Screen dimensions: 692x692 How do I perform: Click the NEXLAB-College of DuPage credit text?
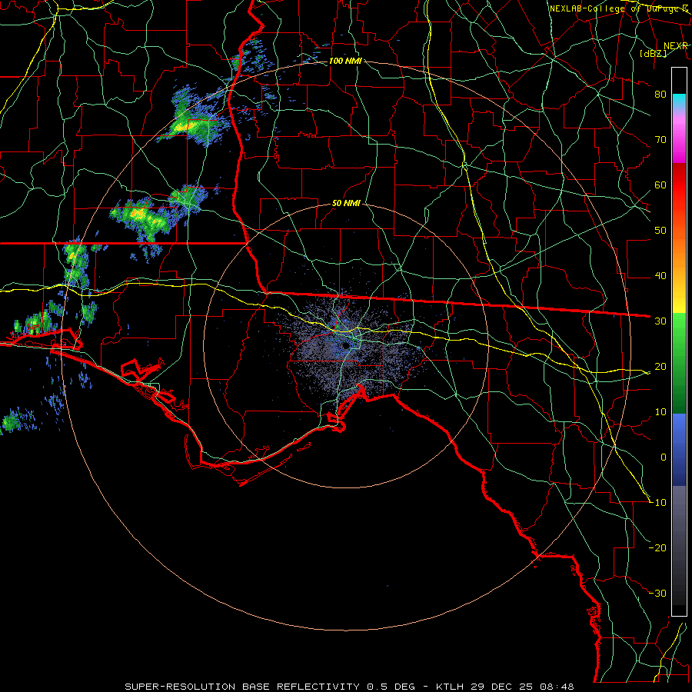618,8
